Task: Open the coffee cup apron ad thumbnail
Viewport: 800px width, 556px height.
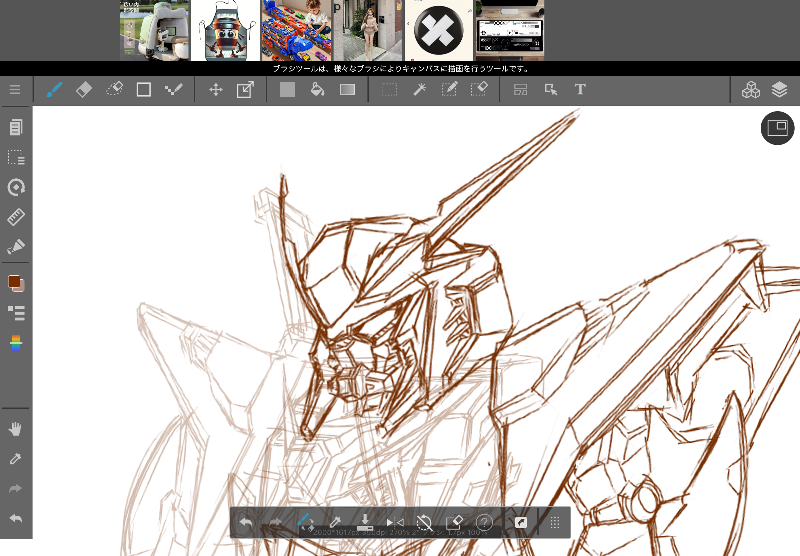Action: 225,31
